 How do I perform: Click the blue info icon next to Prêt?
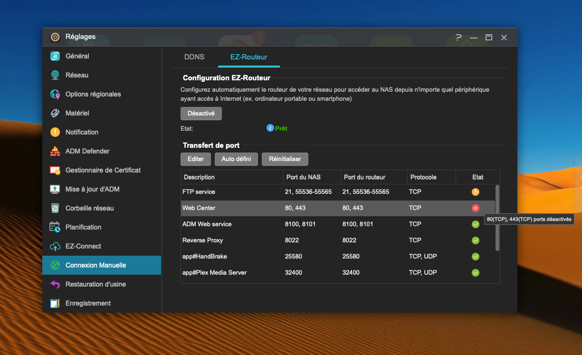coord(270,128)
